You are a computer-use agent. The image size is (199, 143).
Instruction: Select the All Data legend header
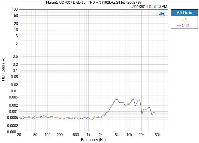click(184, 13)
